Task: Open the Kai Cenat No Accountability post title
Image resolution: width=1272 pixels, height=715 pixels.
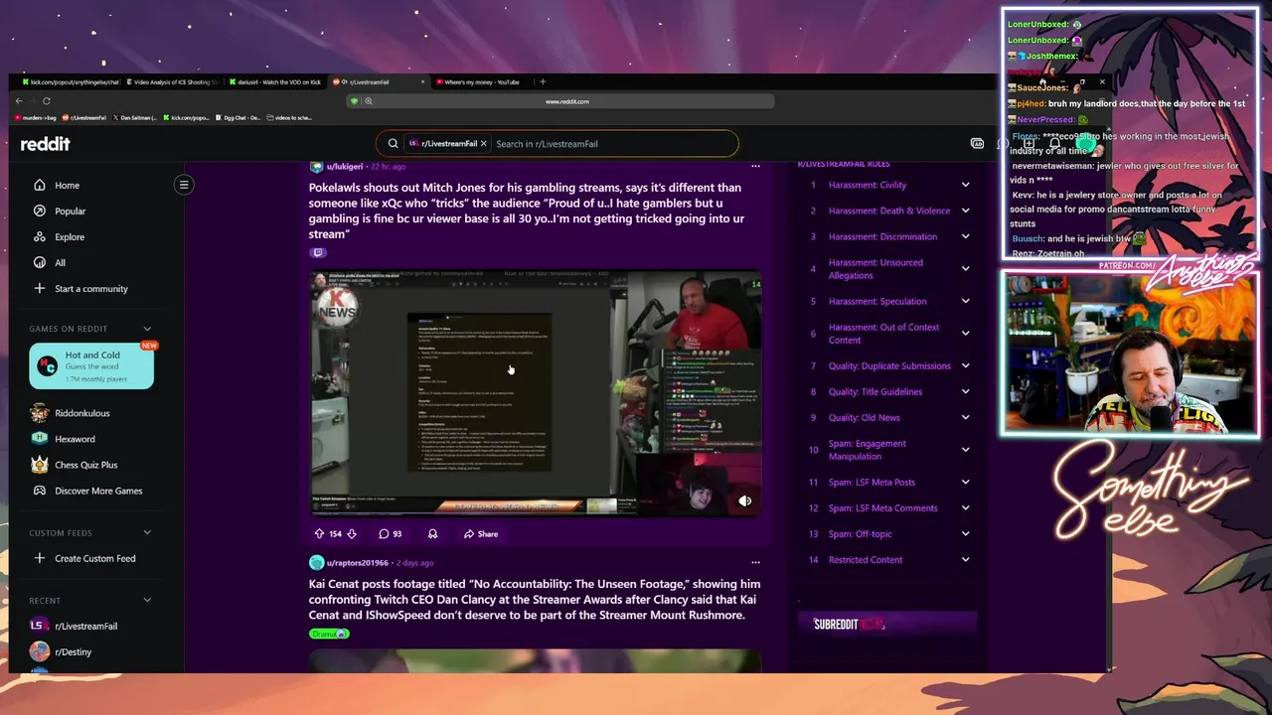Action: 535,600
